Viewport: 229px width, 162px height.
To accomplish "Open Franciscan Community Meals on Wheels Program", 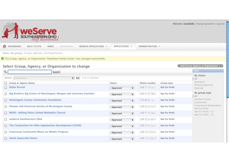I will pyautogui.click(x=39, y=132).
